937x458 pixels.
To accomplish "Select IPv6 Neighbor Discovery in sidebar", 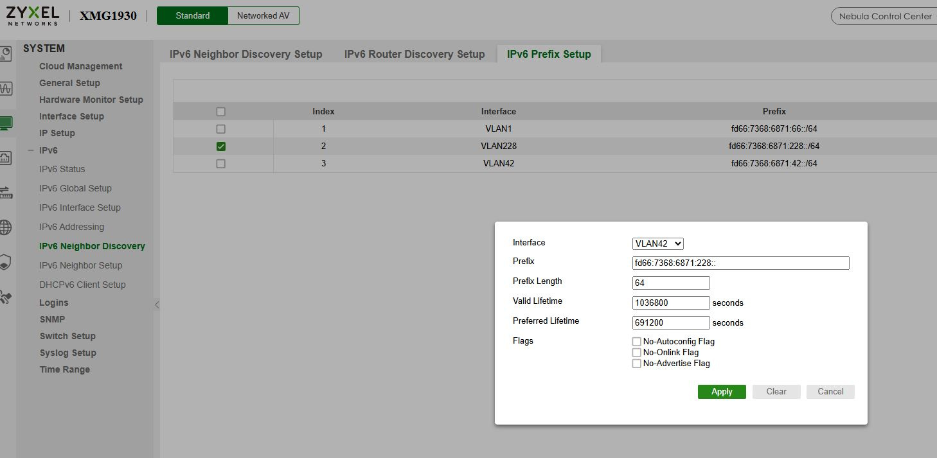I will point(92,246).
